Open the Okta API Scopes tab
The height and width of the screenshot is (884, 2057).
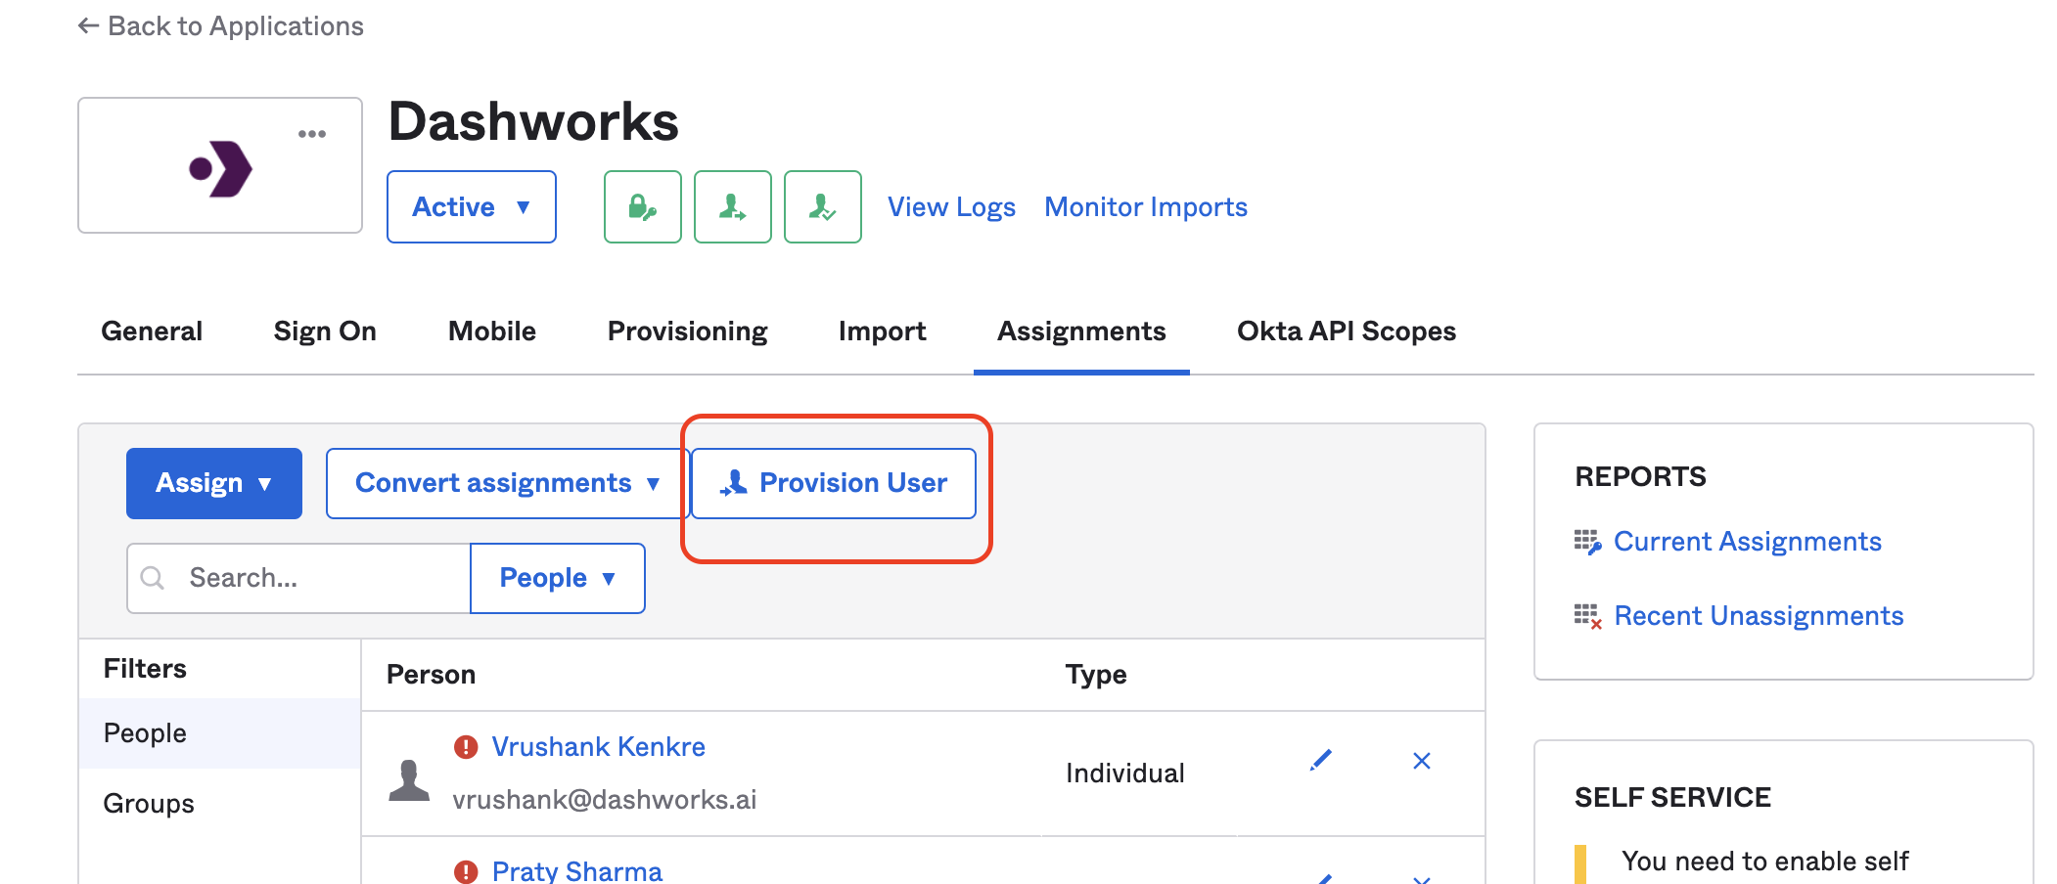pyautogui.click(x=1346, y=331)
